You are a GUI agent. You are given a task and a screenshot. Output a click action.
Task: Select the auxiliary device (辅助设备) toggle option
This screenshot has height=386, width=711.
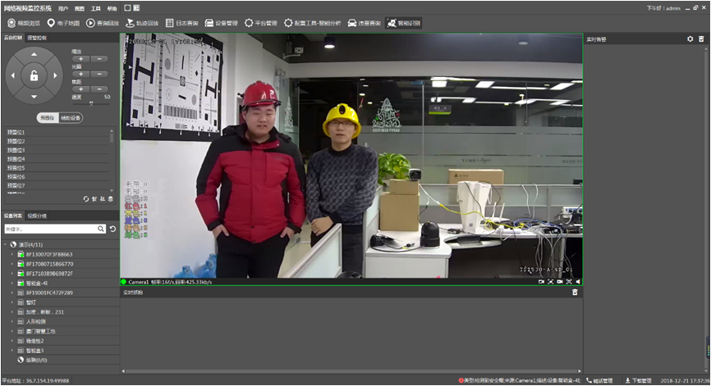coord(71,118)
